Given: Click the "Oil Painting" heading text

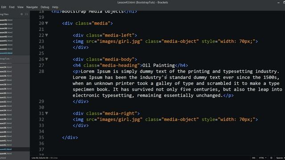Looking at the screenshot, I should [x=159, y=65].
